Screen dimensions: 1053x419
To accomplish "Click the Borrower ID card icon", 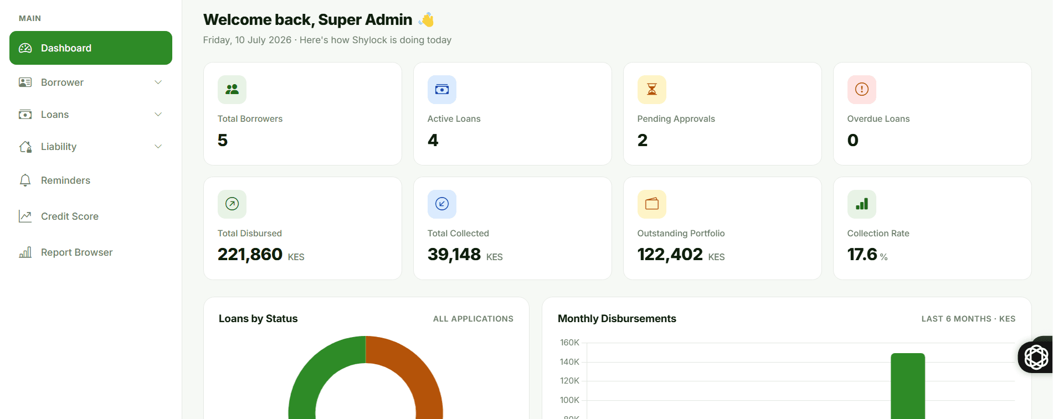I will pyautogui.click(x=25, y=82).
